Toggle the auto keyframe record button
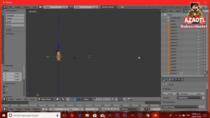Image resolution: width=210 pixels, height=118 pixels. pos(142,109)
